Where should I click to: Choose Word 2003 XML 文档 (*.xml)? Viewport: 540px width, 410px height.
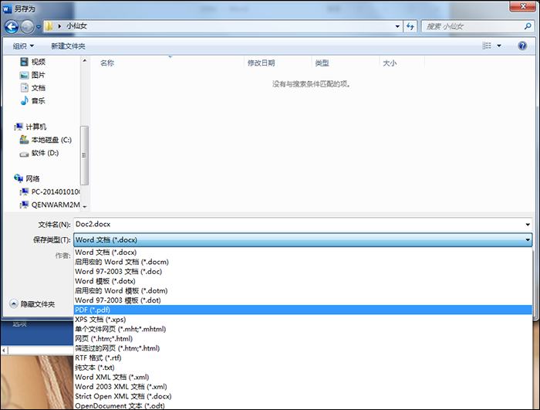tap(302, 387)
